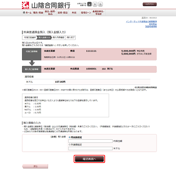
Task: Click the ログアウト logout button
Action: (x=150, y=4)
